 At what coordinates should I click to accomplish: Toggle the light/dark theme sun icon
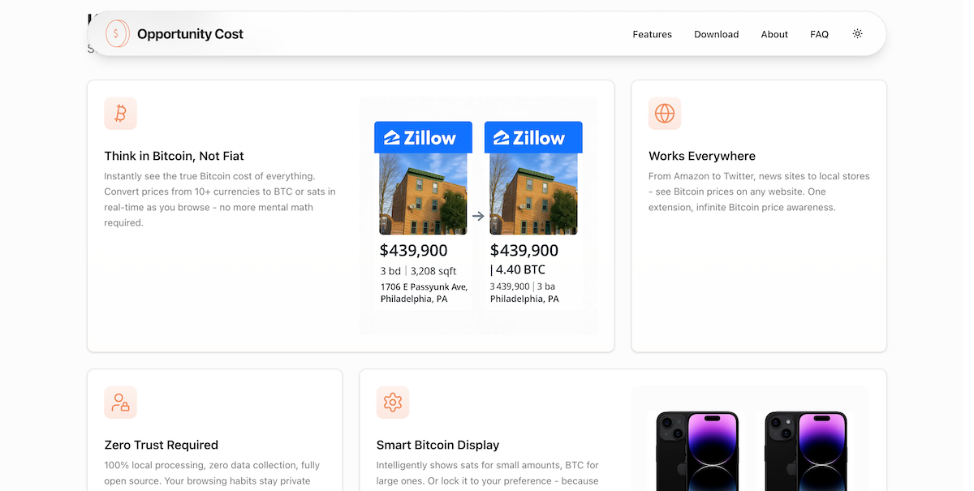[858, 34]
